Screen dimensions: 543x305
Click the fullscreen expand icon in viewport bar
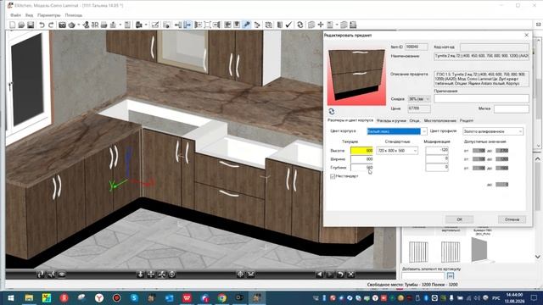[x=351, y=274]
